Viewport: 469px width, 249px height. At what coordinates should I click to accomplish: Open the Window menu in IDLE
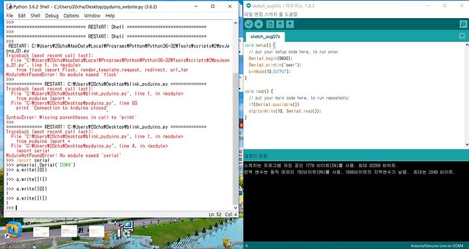click(92, 16)
